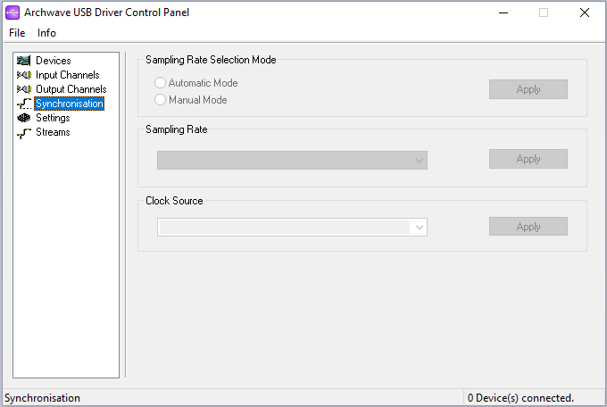This screenshot has height=407, width=607.
Task: Open the File menu
Action: [17, 33]
